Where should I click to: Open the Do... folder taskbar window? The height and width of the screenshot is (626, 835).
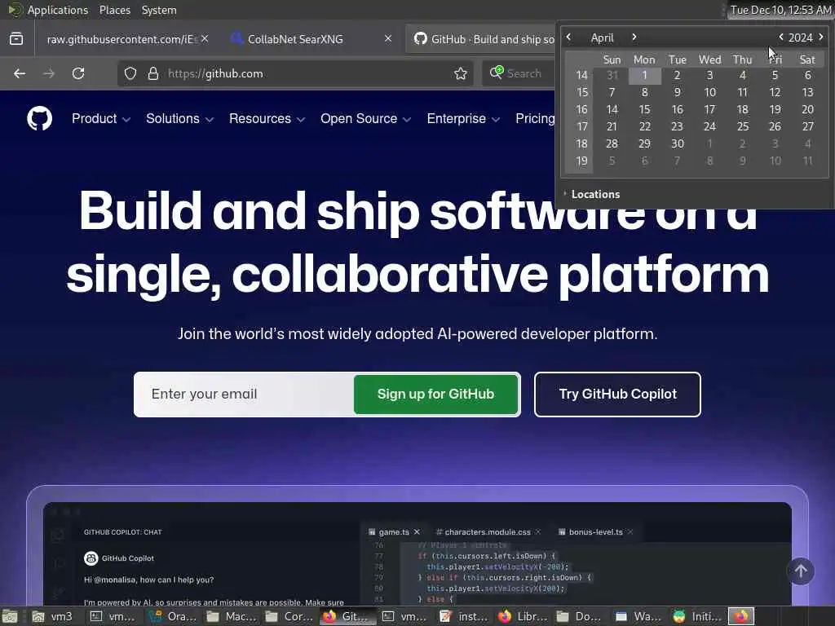[x=581, y=616]
